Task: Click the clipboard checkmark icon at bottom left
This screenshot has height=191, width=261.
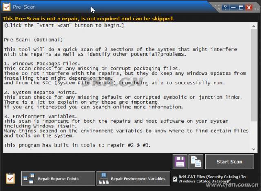Action: coord(10,178)
